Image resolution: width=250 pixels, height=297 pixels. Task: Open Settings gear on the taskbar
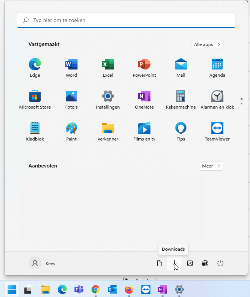tap(179, 289)
